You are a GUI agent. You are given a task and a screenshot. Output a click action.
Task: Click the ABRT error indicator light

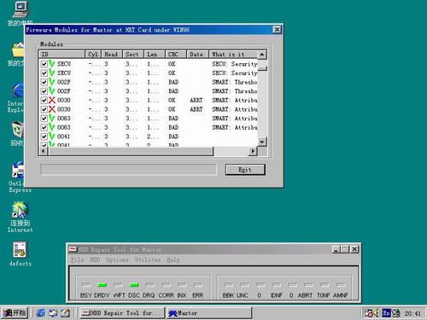(308, 285)
